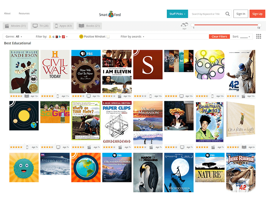Click movie type icon under 42
The width and height of the screenshot is (266, 200).
pyautogui.click(x=243, y=96)
